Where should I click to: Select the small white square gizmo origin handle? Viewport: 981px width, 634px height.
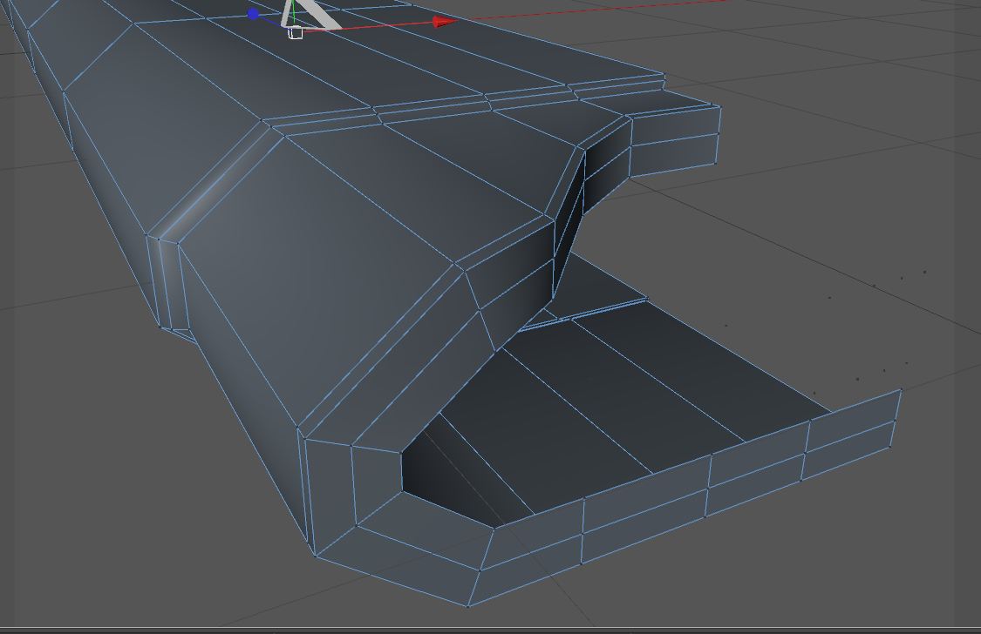[x=296, y=32]
